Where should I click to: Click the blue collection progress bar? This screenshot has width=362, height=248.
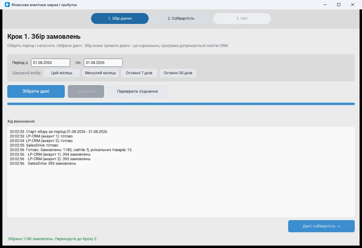click(x=181, y=104)
